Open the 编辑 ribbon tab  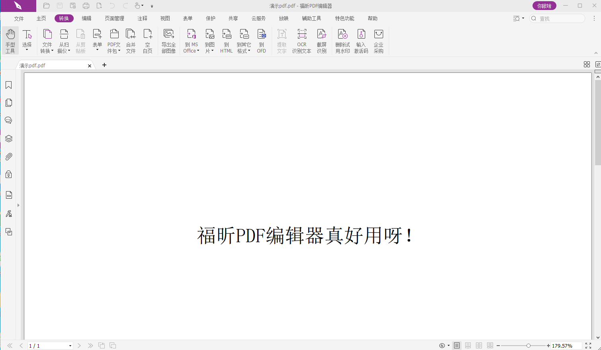click(x=86, y=18)
